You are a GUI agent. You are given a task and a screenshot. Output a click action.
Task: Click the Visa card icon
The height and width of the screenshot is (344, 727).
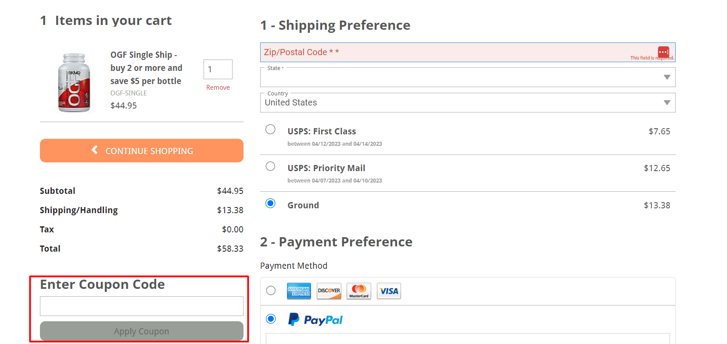pos(389,291)
